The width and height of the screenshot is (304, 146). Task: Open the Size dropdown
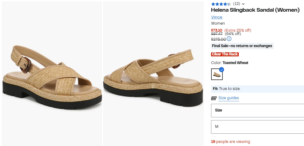pyautogui.click(x=258, y=111)
